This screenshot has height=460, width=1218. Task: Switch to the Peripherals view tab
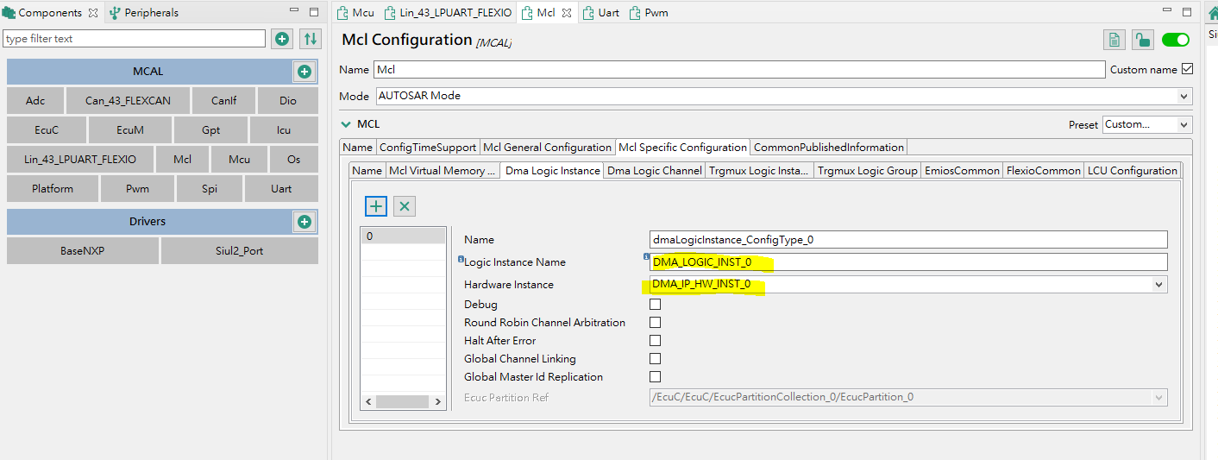click(x=143, y=13)
